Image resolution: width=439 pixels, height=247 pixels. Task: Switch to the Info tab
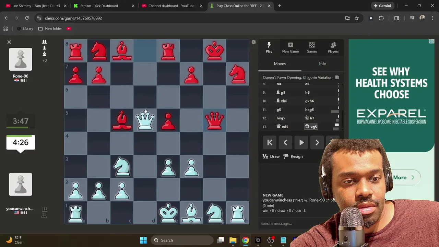click(323, 64)
